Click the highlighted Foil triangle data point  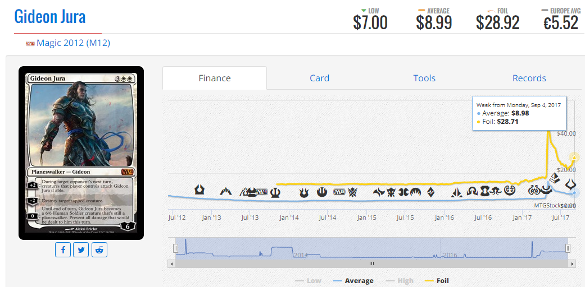click(x=574, y=158)
